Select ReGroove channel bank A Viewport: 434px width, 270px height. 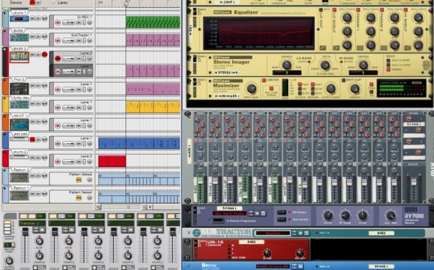pos(7,222)
